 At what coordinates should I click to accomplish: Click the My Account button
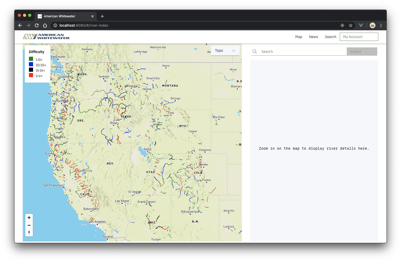[359, 37]
